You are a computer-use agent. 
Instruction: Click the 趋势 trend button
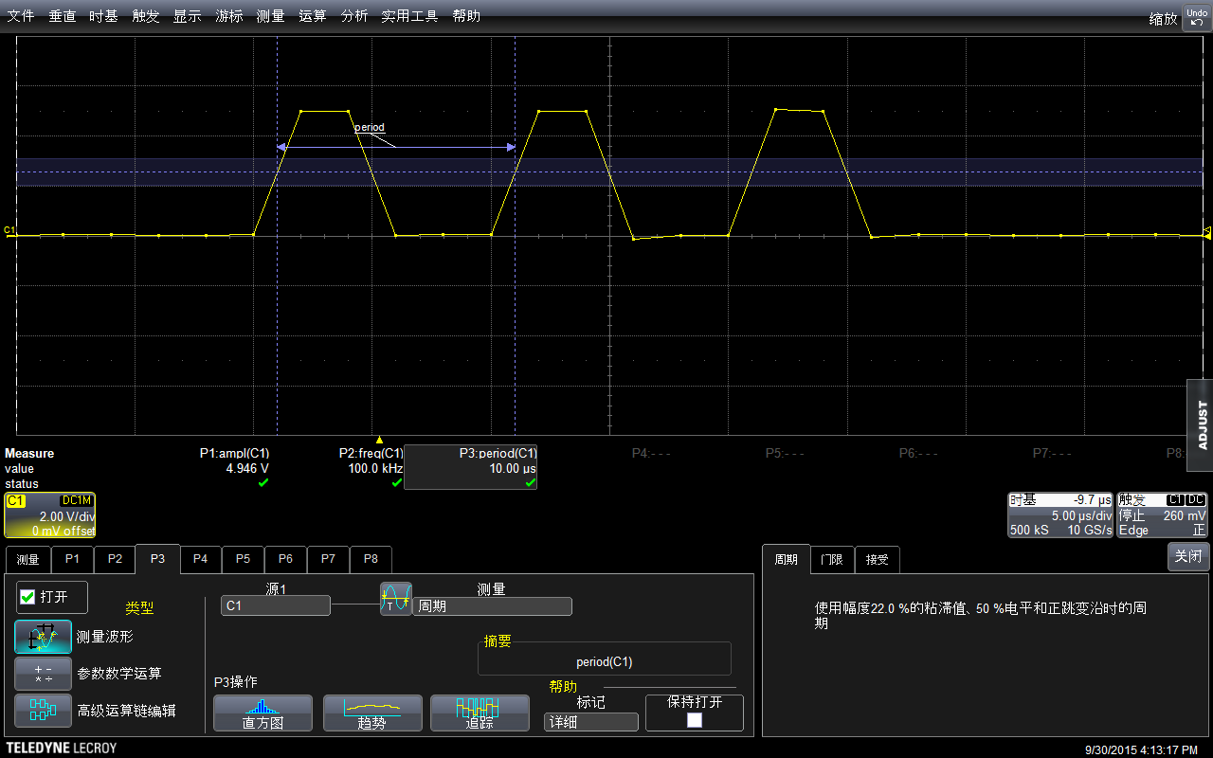click(x=372, y=713)
